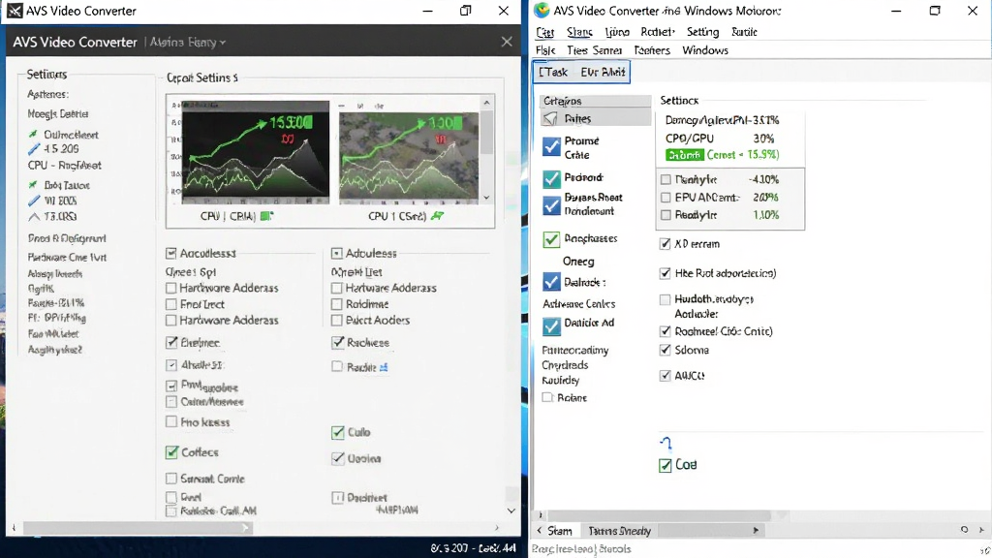Click the green square icon after CPU | CBIA)
This screenshot has width=992, height=558.
click(x=267, y=216)
